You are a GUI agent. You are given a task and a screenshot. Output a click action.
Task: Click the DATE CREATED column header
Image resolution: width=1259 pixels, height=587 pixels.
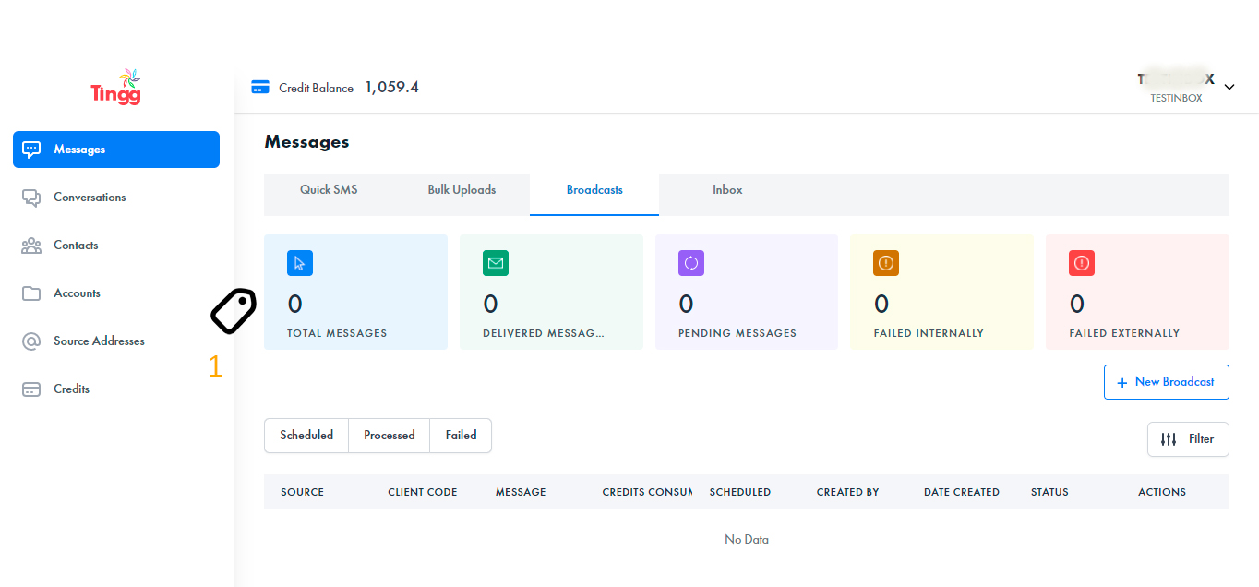click(x=962, y=492)
